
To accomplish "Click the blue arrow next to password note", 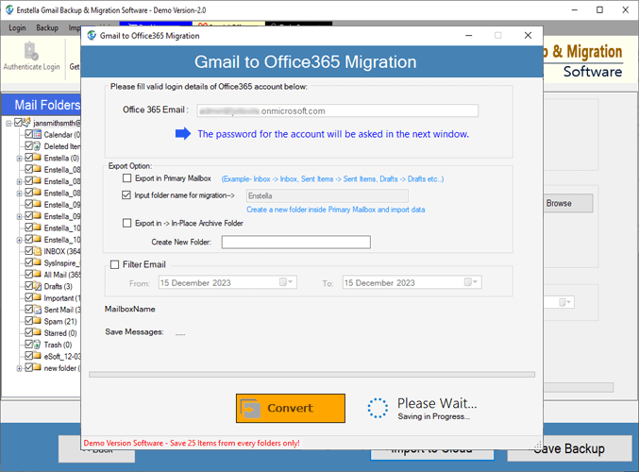I will [x=183, y=134].
